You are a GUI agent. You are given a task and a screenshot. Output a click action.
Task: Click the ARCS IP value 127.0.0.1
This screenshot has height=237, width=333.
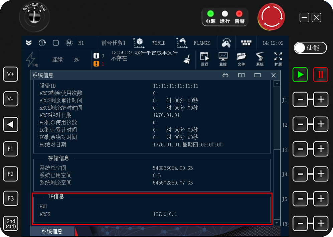(165, 214)
